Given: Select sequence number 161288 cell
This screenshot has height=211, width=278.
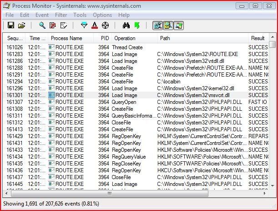Looking at the screenshot, I should coord(15,68).
